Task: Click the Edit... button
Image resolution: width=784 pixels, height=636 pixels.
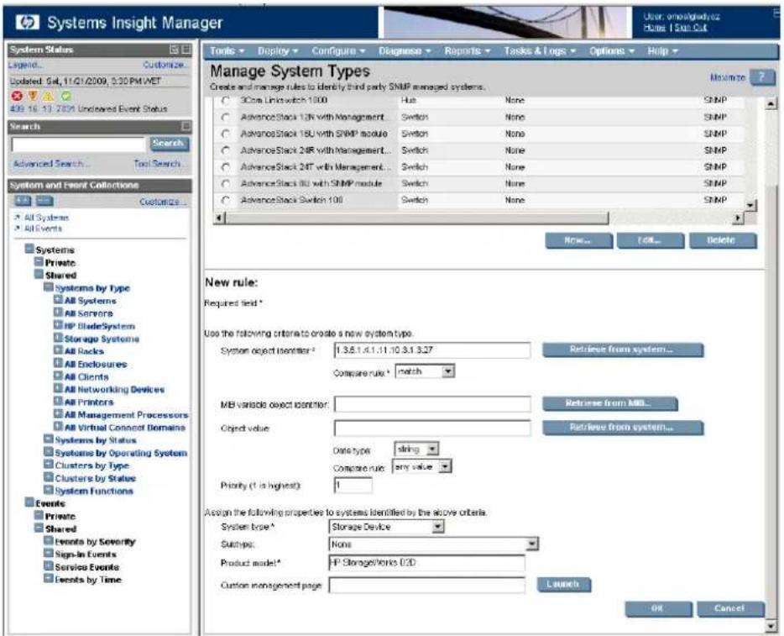Action: [x=651, y=240]
